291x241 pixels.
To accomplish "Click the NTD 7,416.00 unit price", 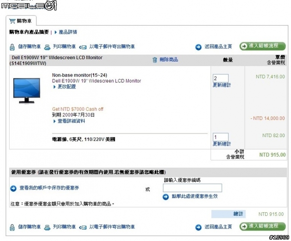I will 270,77.
